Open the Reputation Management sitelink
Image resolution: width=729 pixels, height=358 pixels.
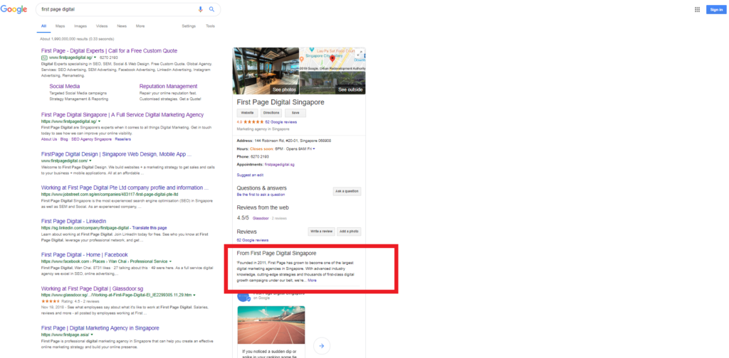(x=168, y=86)
